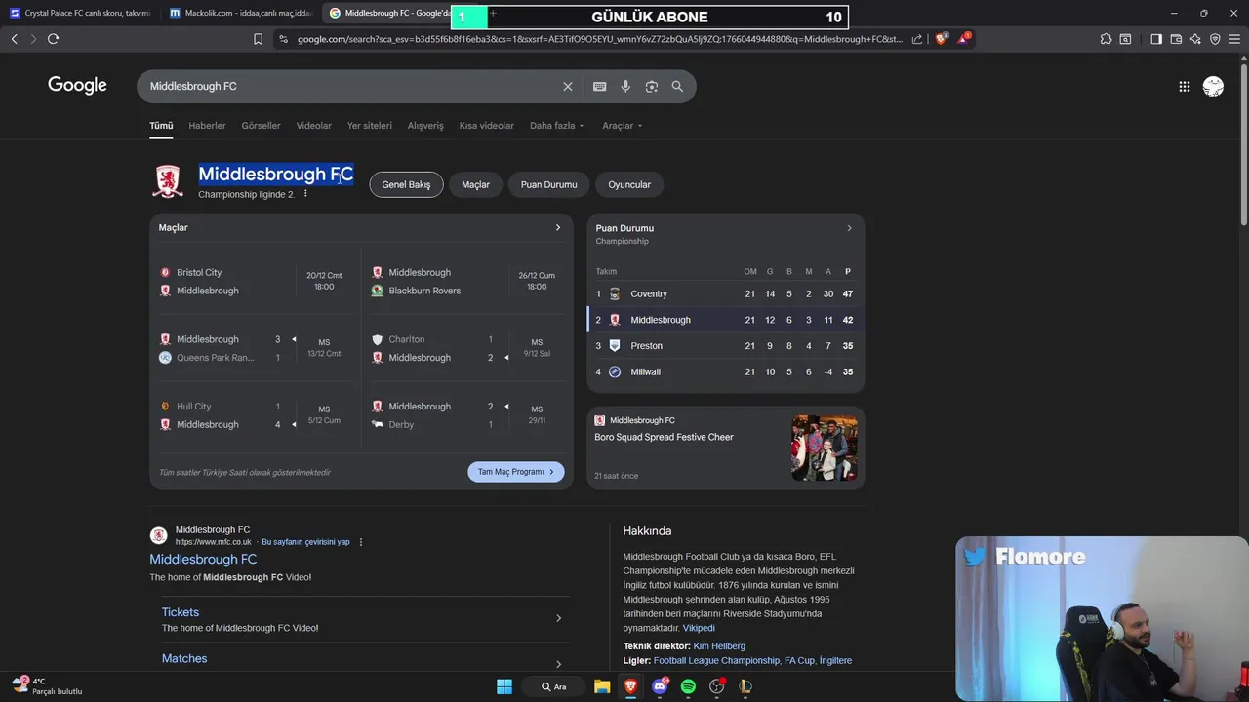This screenshot has width=1249, height=702.
Task: Reload the current page
Action: coord(53,39)
